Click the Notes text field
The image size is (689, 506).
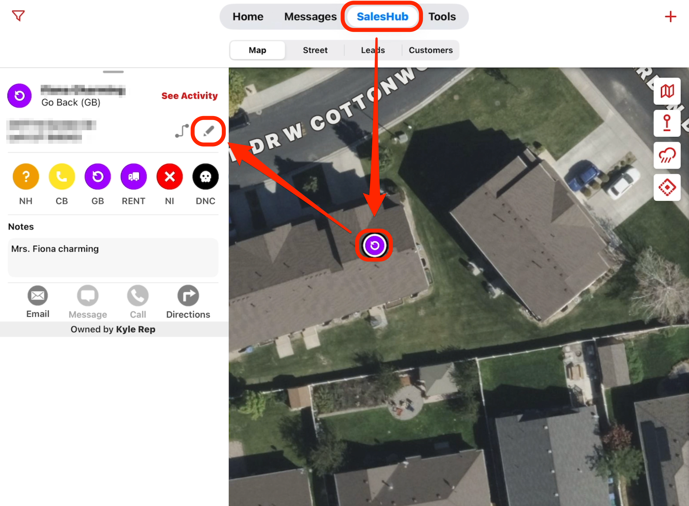coord(113,258)
